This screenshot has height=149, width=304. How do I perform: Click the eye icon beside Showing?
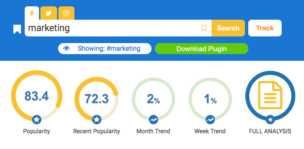[x=66, y=48]
